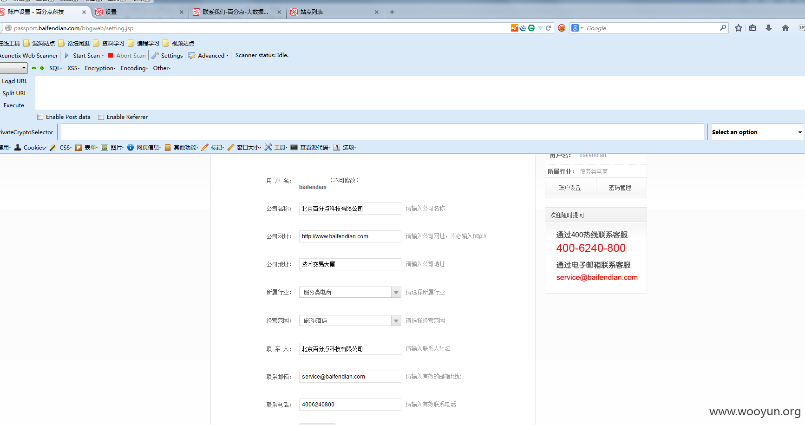Image resolution: width=805 pixels, height=425 pixels.
Task: Open the search engine selector dropdown
Action: pyautogui.click(x=577, y=28)
